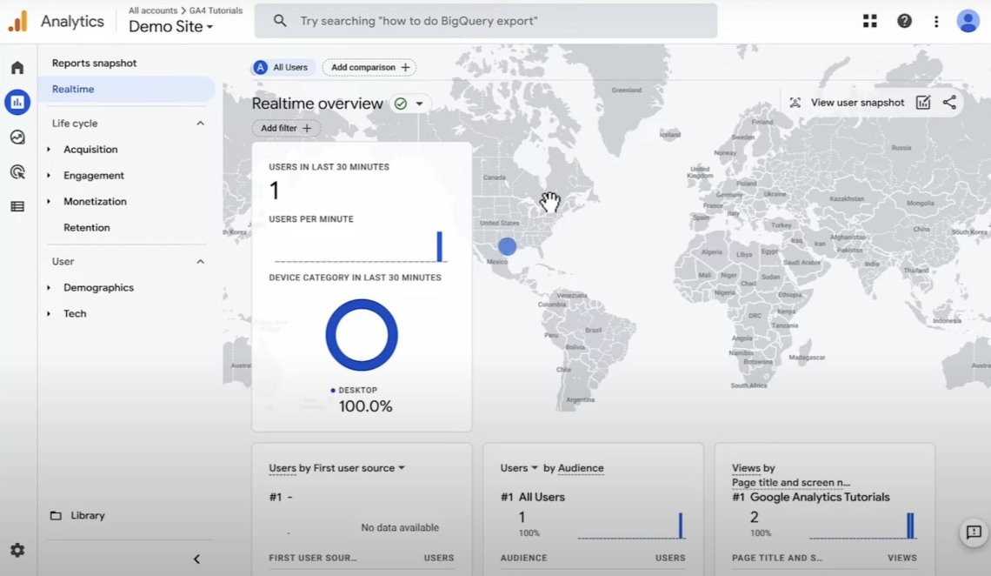Open the Library link

[88, 515]
